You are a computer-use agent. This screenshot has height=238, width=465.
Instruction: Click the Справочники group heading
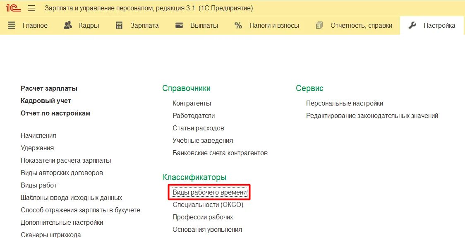pyautogui.click(x=187, y=89)
